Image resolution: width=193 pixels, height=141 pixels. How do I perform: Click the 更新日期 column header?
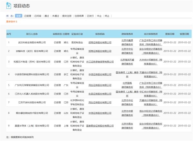170,34
